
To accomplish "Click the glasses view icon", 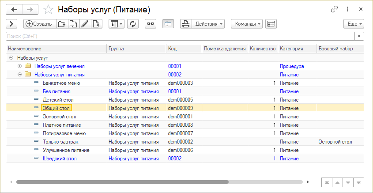I will [151, 24].
